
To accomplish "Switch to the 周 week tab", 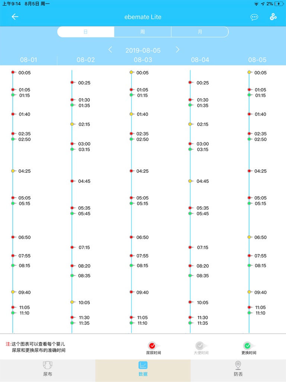I will click(143, 32).
